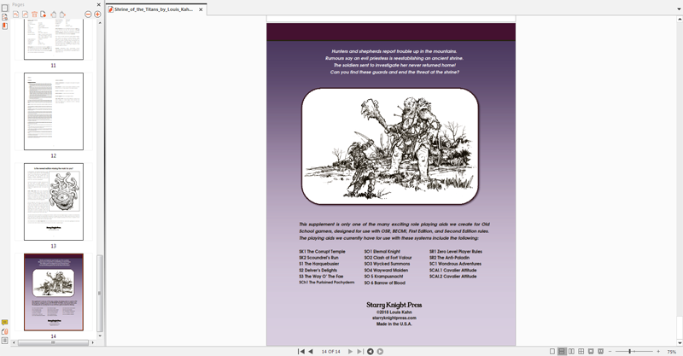Click the zoom out thumbnails minus icon

(x=86, y=15)
